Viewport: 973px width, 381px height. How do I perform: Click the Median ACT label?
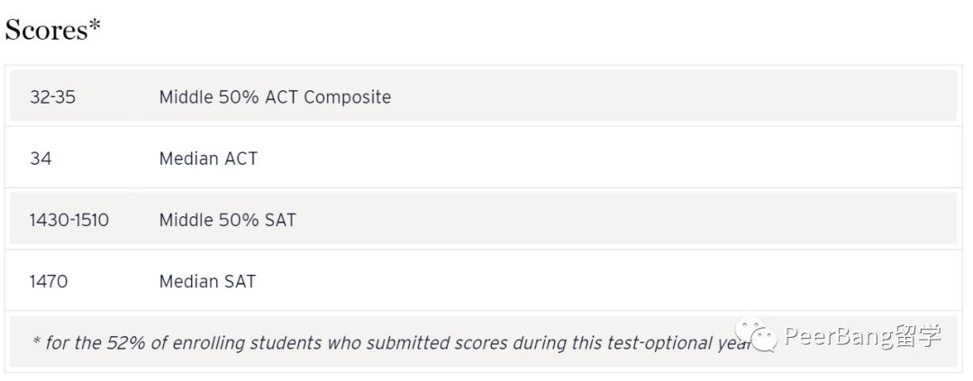[208, 159]
